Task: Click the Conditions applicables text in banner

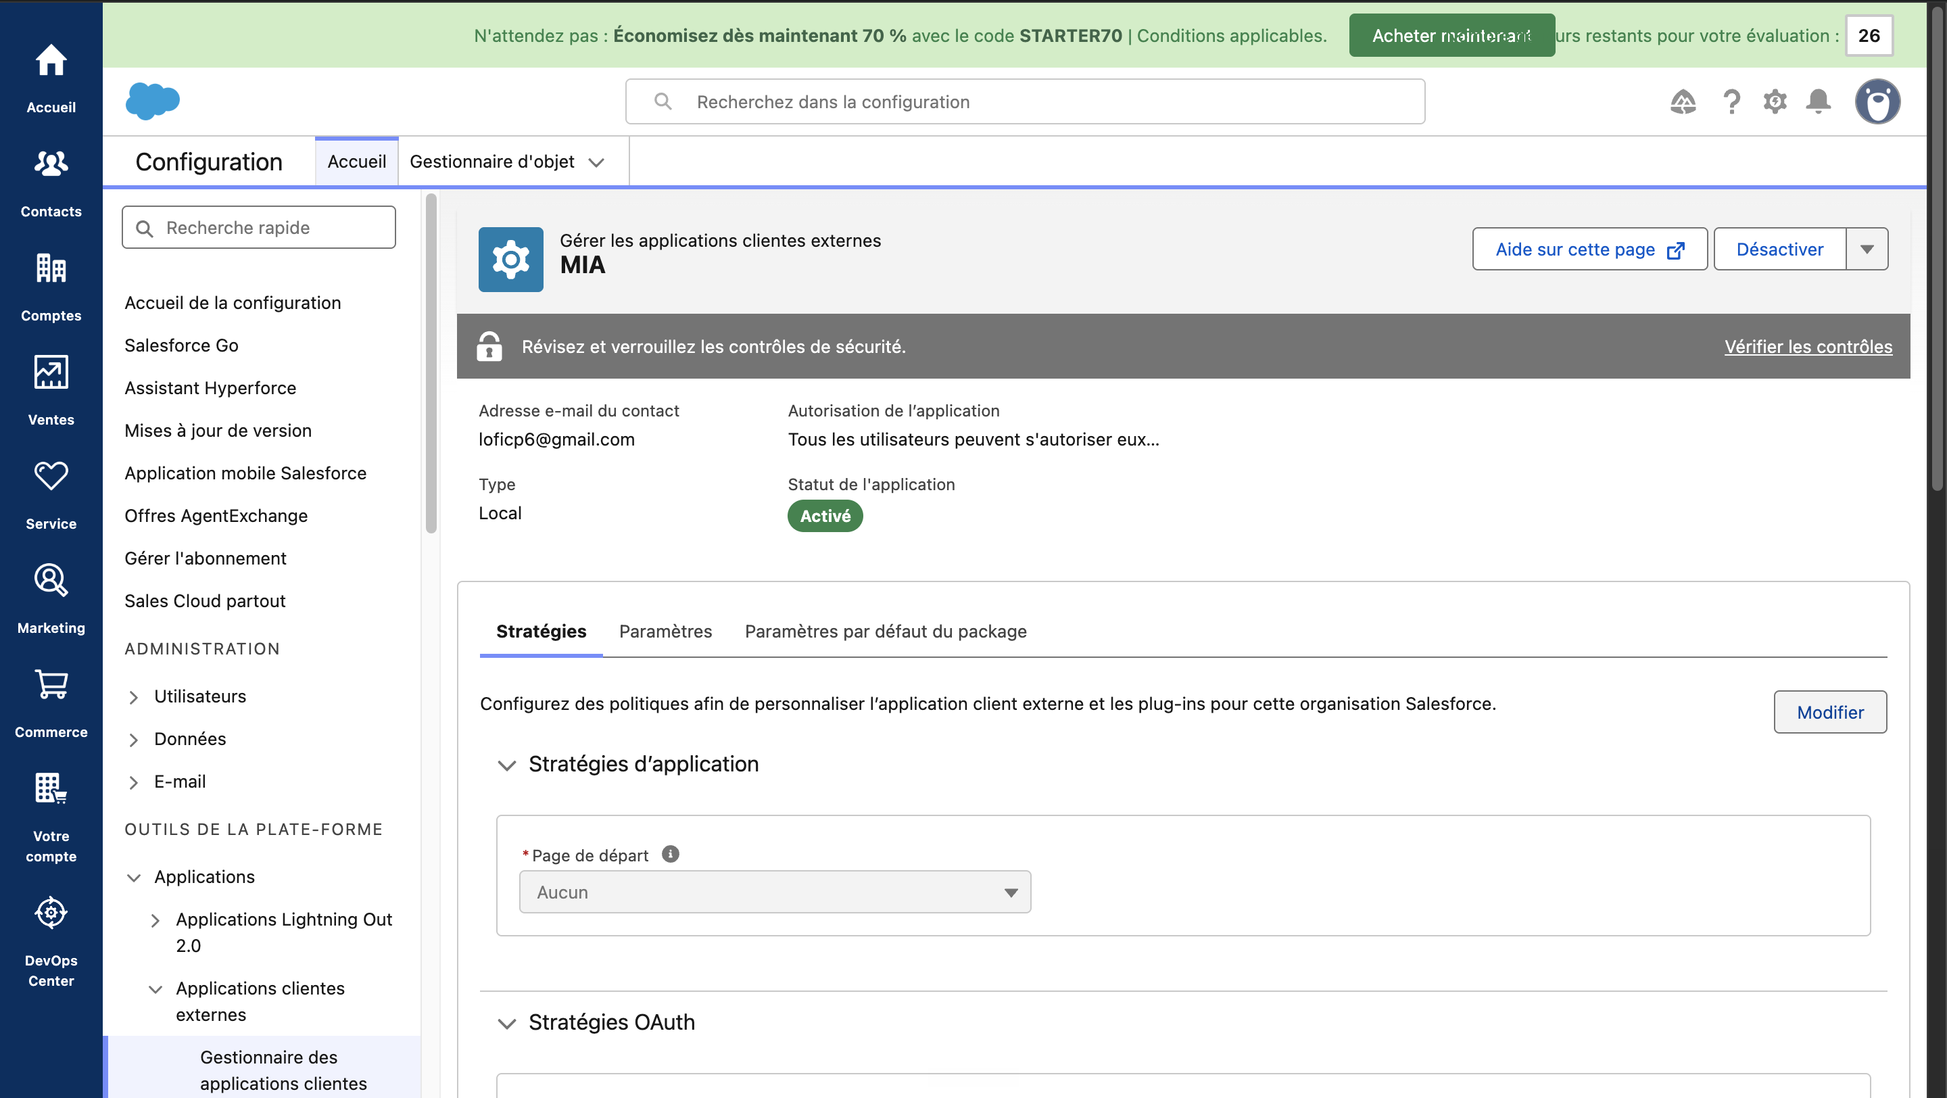Action: click(1231, 36)
